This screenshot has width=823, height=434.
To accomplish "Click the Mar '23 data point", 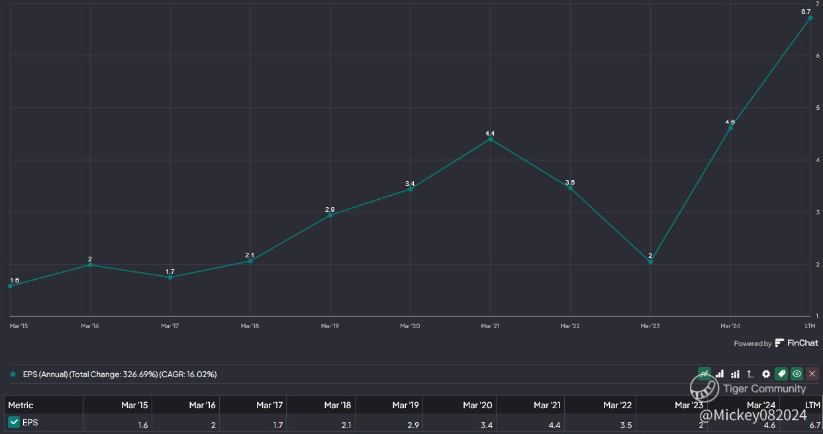I will (x=650, y=262).
